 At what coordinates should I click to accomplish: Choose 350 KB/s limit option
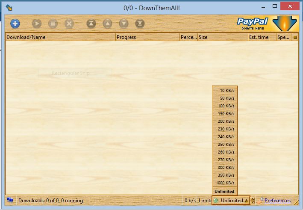click(225, 175)
